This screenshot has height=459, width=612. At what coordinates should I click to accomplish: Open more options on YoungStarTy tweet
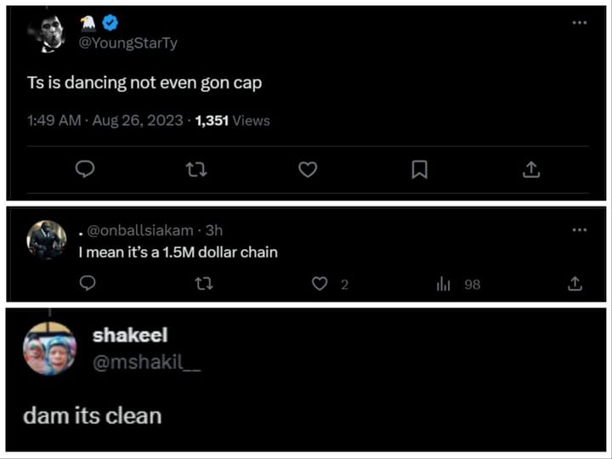579,23
